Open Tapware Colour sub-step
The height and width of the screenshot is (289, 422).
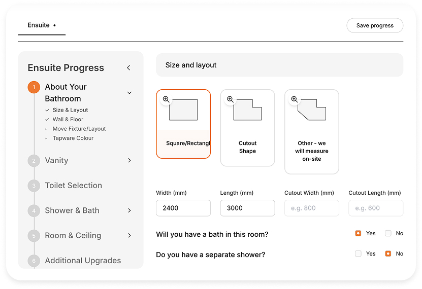point(73,138)
